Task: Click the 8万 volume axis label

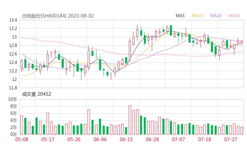Action: (x=14, y=106)
